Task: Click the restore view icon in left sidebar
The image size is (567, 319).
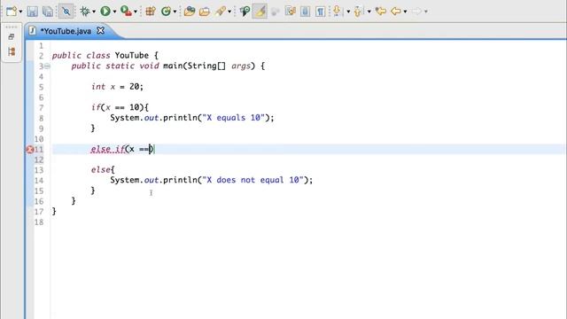Action: tap(12, 36)
